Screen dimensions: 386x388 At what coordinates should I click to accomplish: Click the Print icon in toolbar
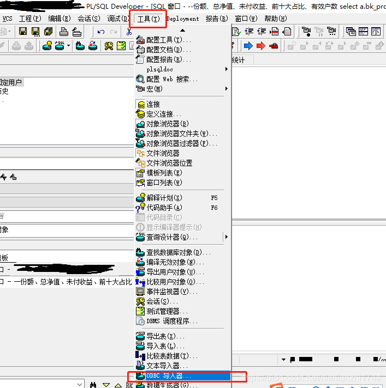click(64, 32)
